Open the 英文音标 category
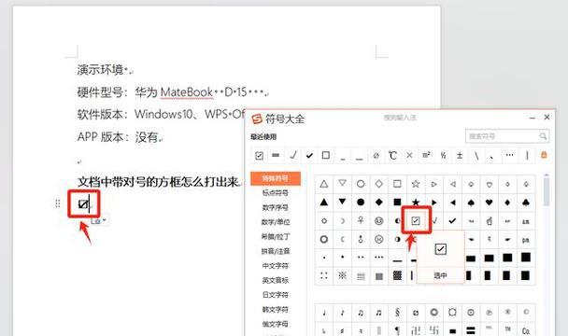568x336 pixels. [276, 280]
